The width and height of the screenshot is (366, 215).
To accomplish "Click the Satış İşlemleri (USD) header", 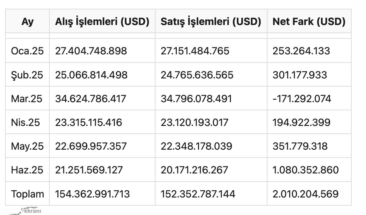I will [x=211, y=22].
